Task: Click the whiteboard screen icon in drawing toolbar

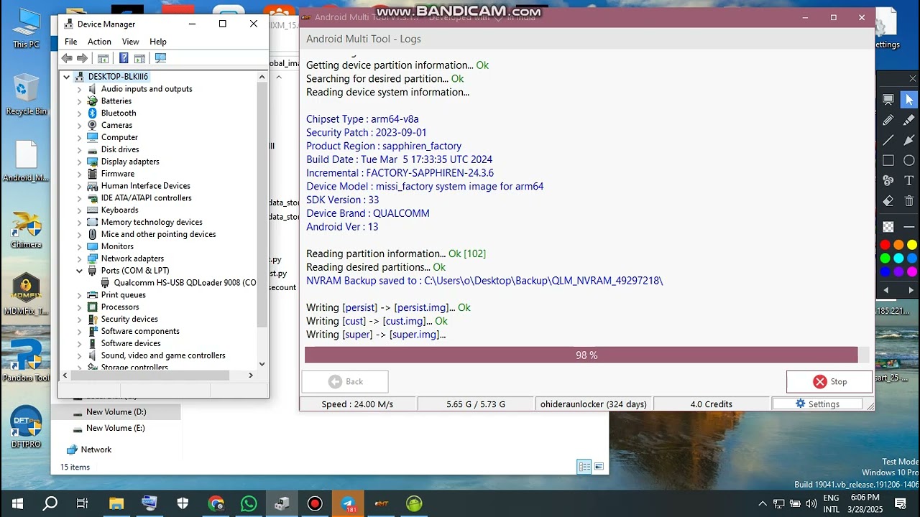Action: click(x=888, y=100)
